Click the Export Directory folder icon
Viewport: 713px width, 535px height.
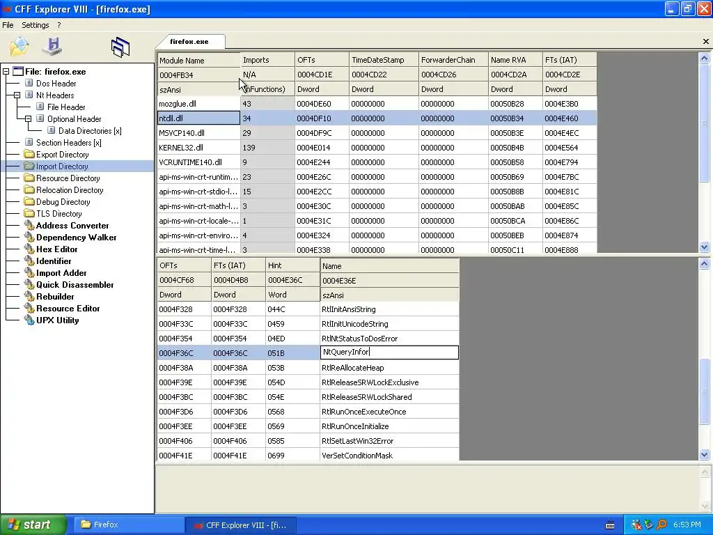[29, 154]
